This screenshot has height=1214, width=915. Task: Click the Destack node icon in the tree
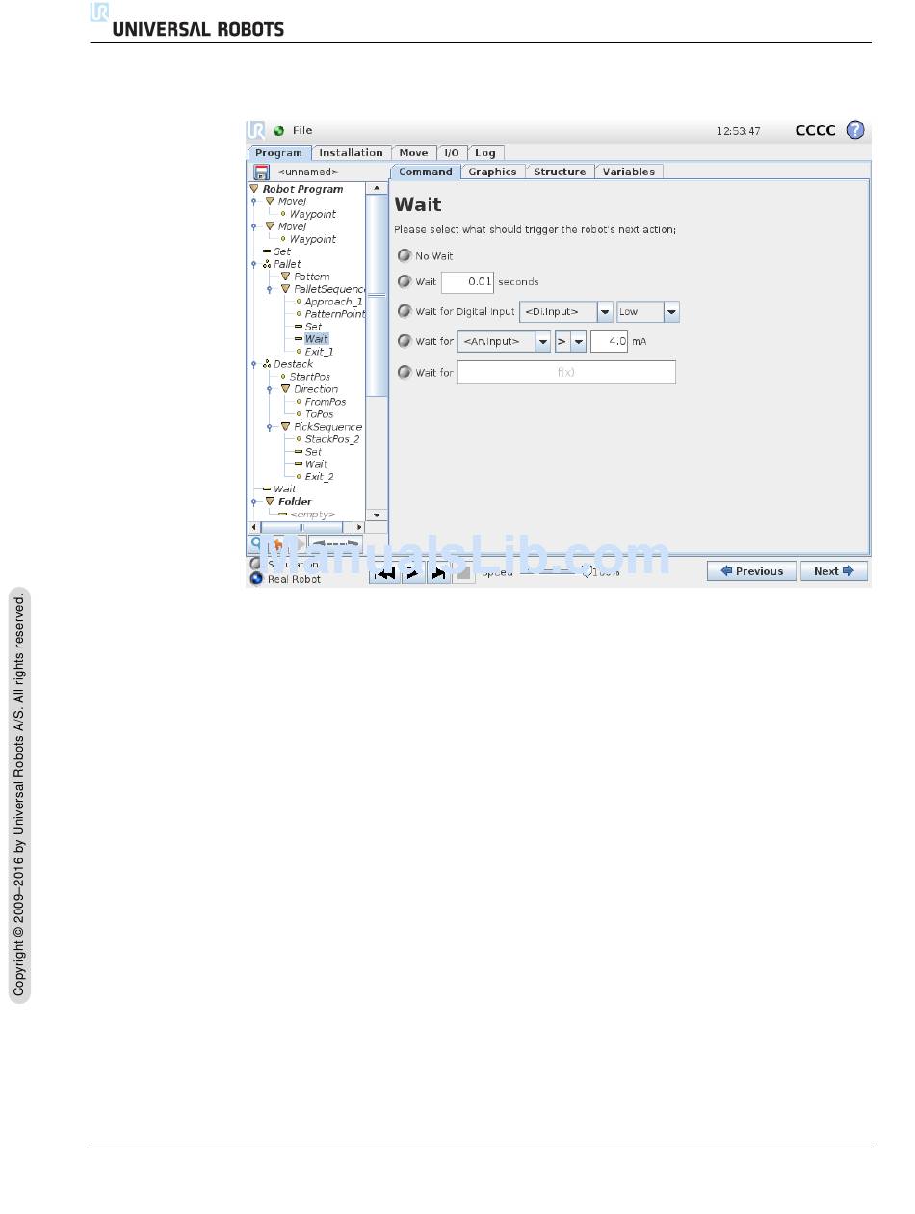click(x=267, y=364)
